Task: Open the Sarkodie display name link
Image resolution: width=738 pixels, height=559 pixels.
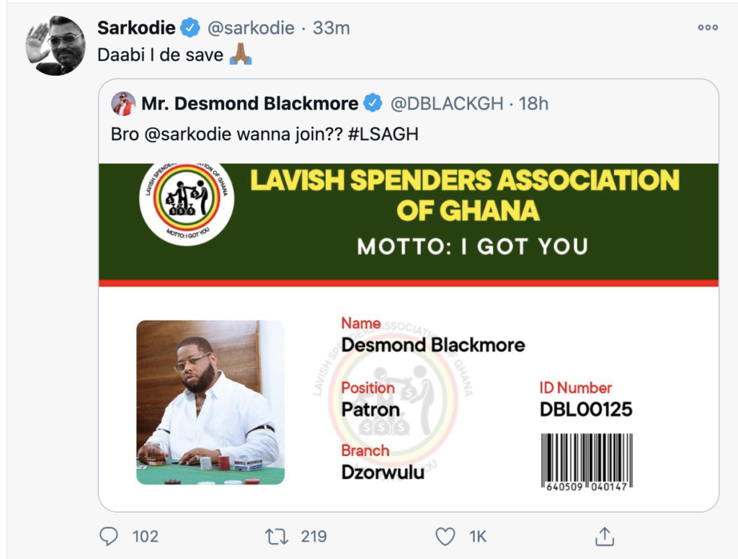Action: [x=136, y=28]
